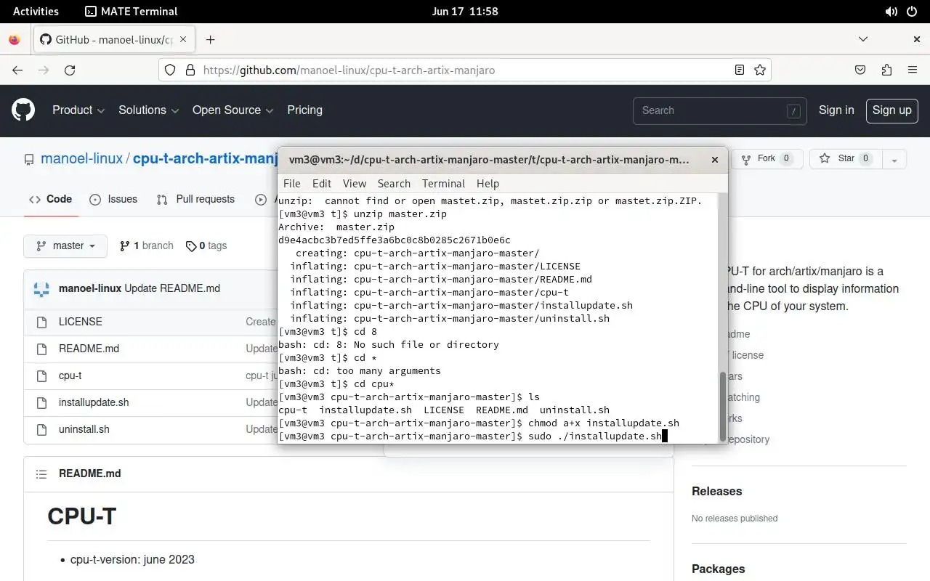
Task: Click manoel-linux avatar in commit row
Action: pyautogui.click(x=41, y=288)
